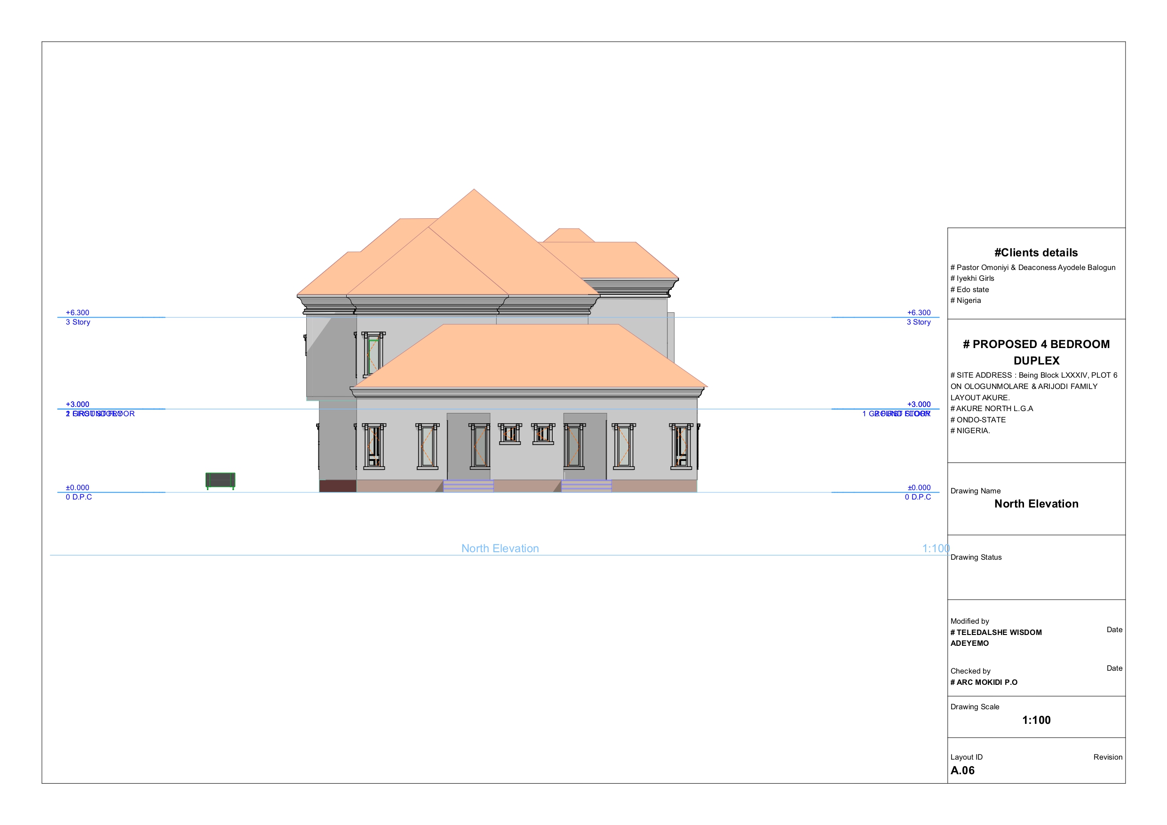Click the far-right ground floor window
The width and height of the screenshot is (1167, 825).
681,446
